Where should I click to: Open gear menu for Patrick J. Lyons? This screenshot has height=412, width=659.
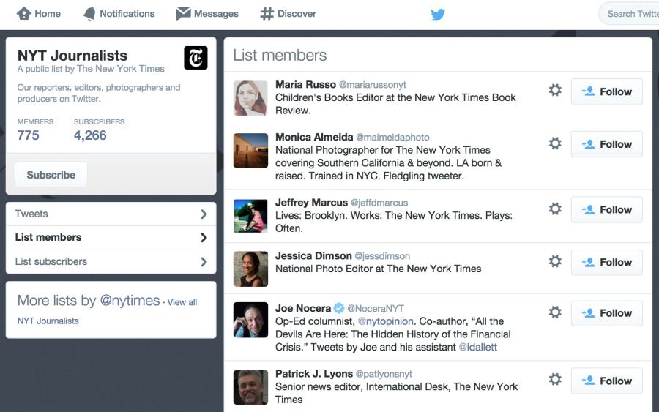point(555,379)
